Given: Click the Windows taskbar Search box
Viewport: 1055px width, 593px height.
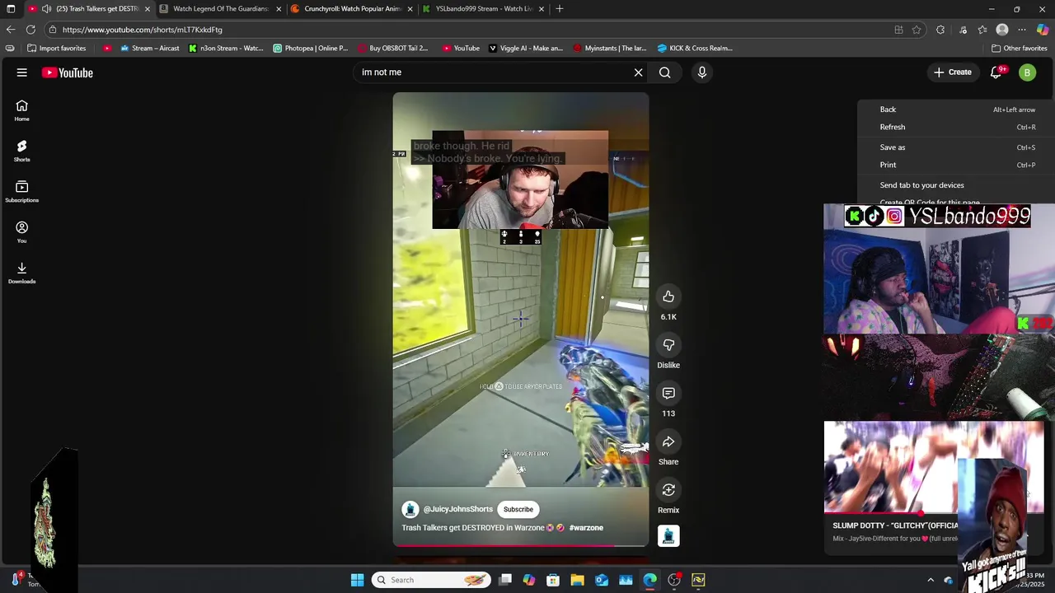Looking at the screenshot, I should [x=430, y=580].
